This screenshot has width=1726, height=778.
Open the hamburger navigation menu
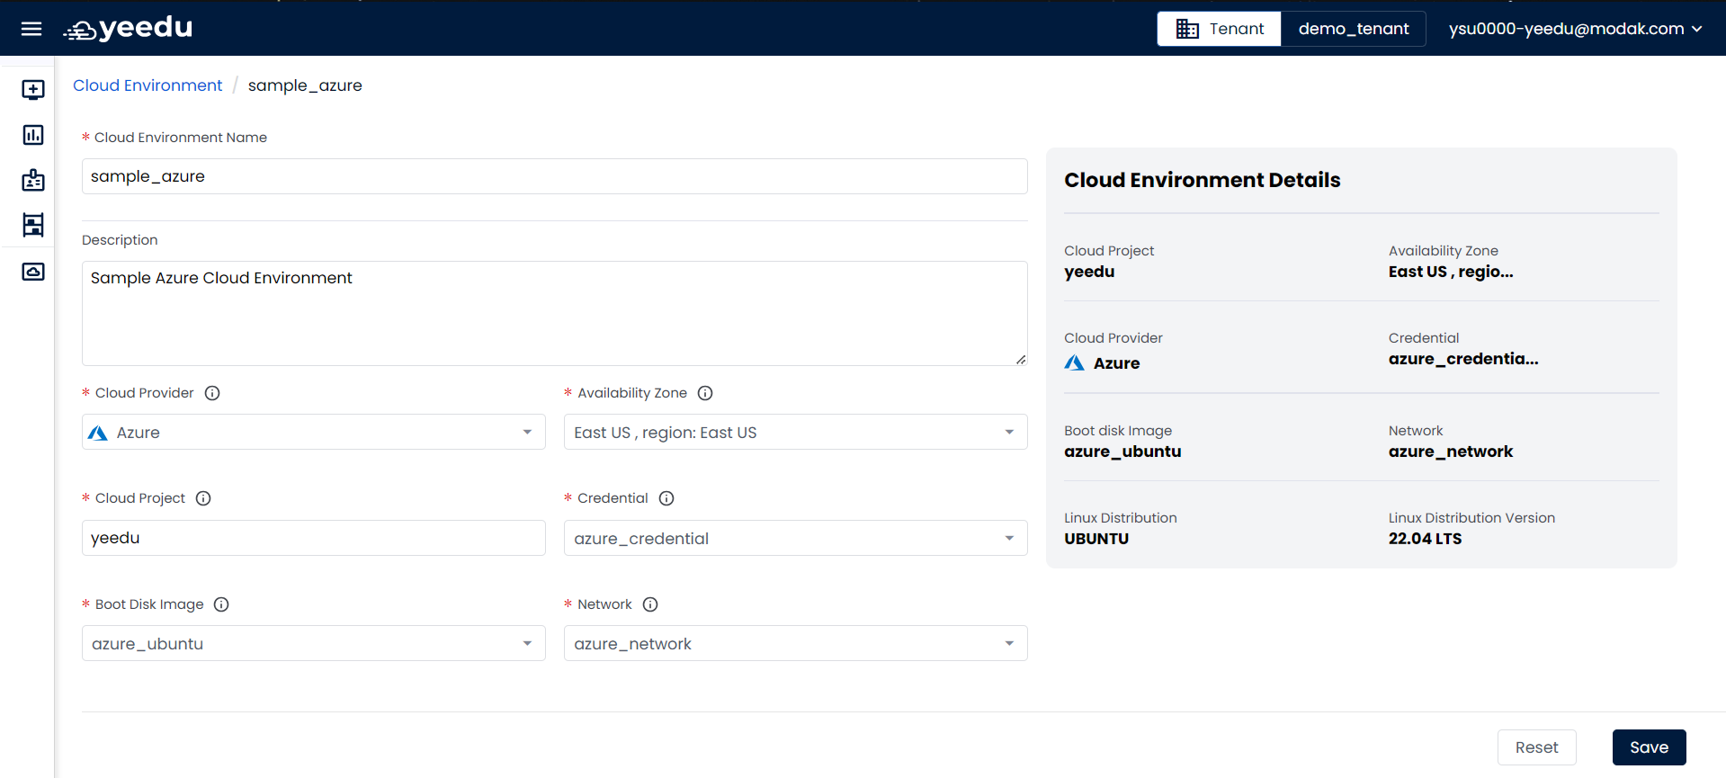tap(31, 29)
